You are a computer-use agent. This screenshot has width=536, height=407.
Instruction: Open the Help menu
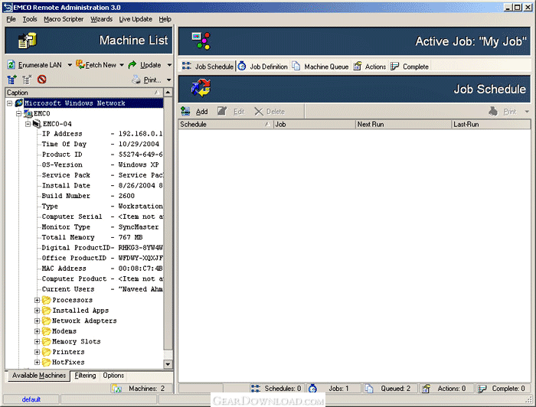(x=165, y=19)
